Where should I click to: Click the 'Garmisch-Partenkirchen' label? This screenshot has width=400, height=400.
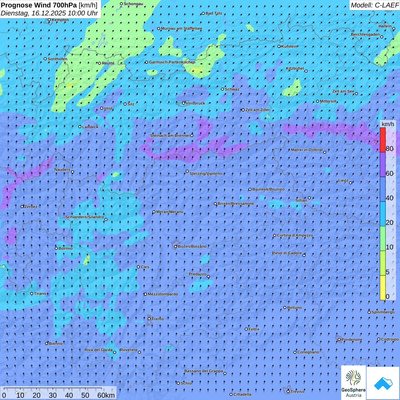[172, 62]
